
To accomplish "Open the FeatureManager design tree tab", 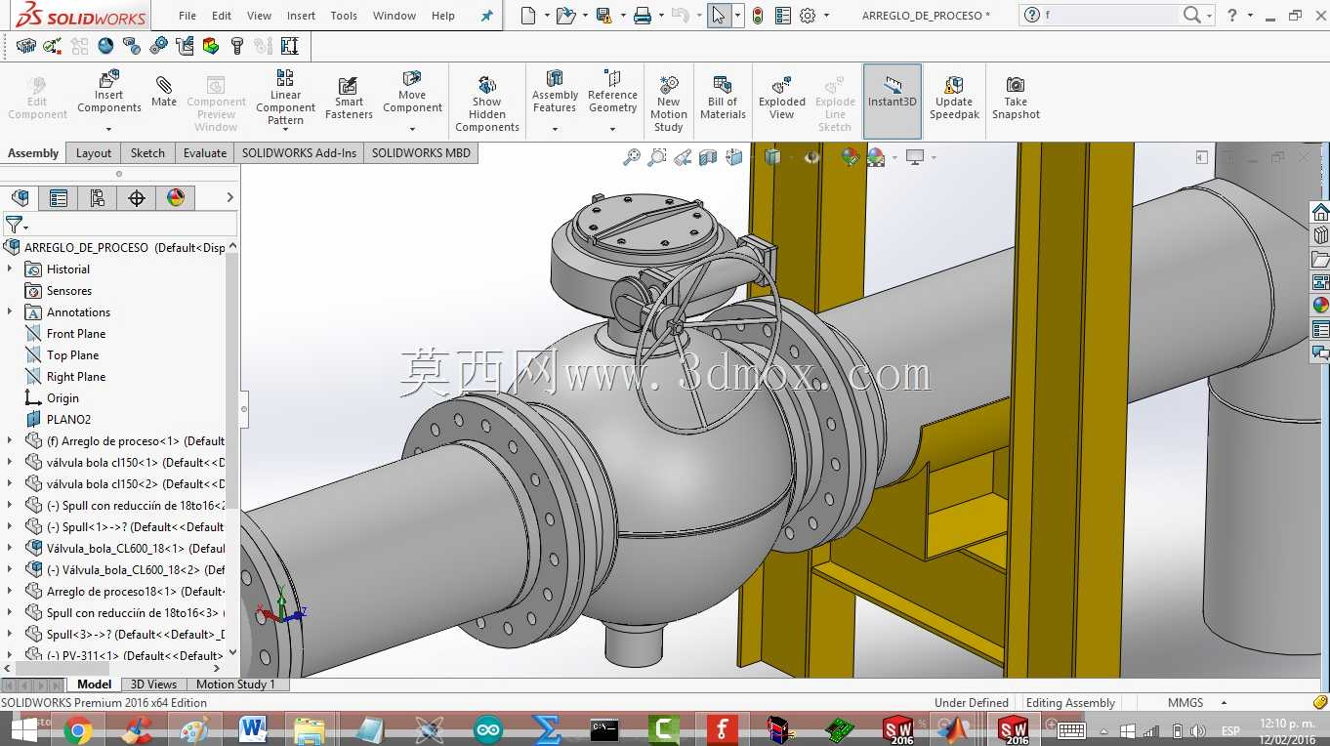I will point(20,198).
